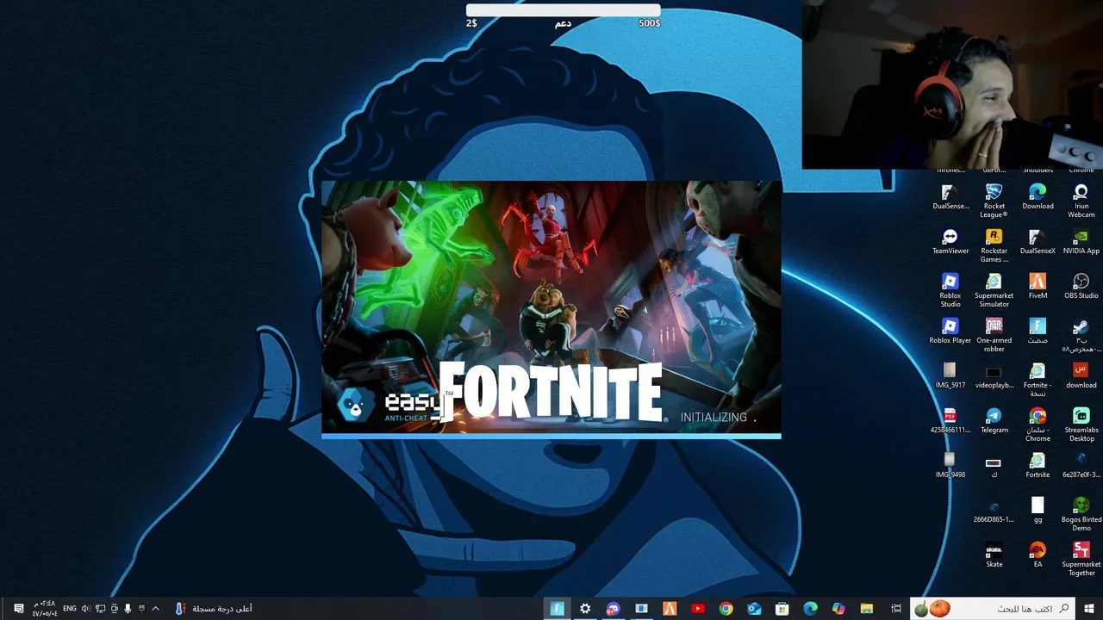Launch the Telegram desktop shortcut
The width and height of the screenshot is (1103, 620).
pyautogui.click(x=994, y=421)
